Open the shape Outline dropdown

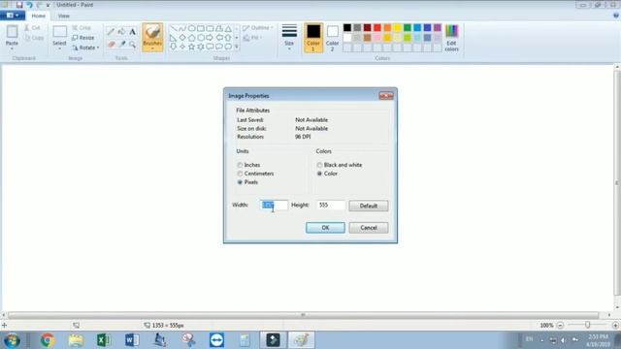click(258, 28)
